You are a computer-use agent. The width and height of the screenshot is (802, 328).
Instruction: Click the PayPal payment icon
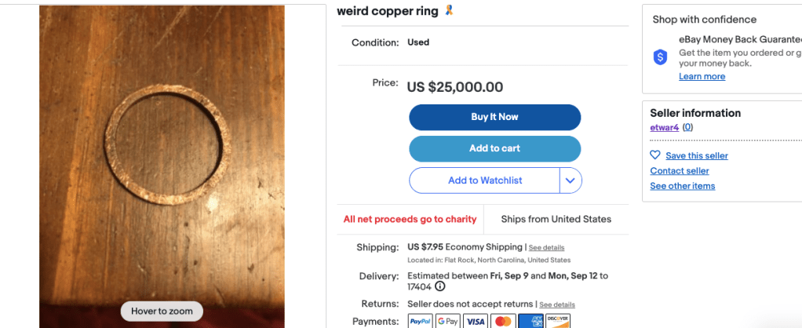point(420,321)
